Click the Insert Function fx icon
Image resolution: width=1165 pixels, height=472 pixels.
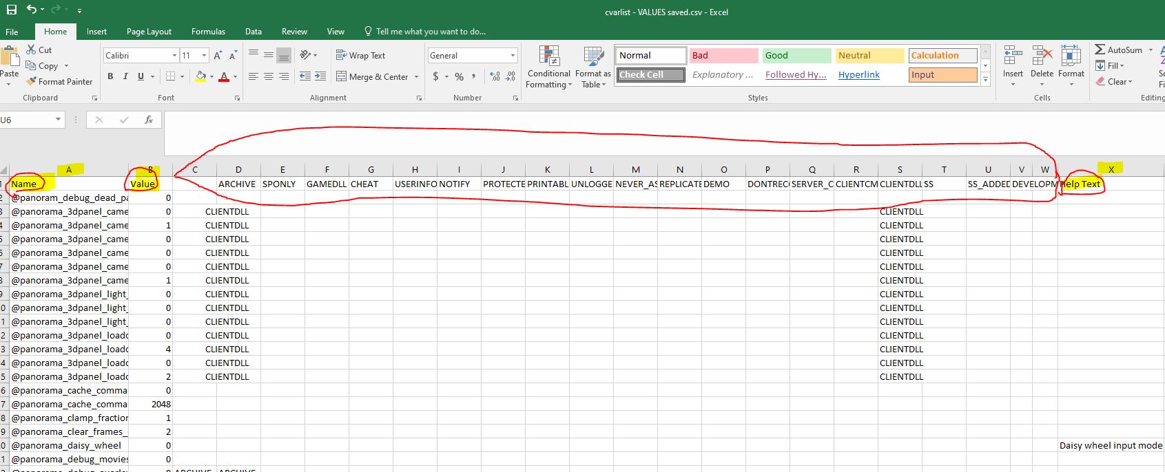coord(148,120)
